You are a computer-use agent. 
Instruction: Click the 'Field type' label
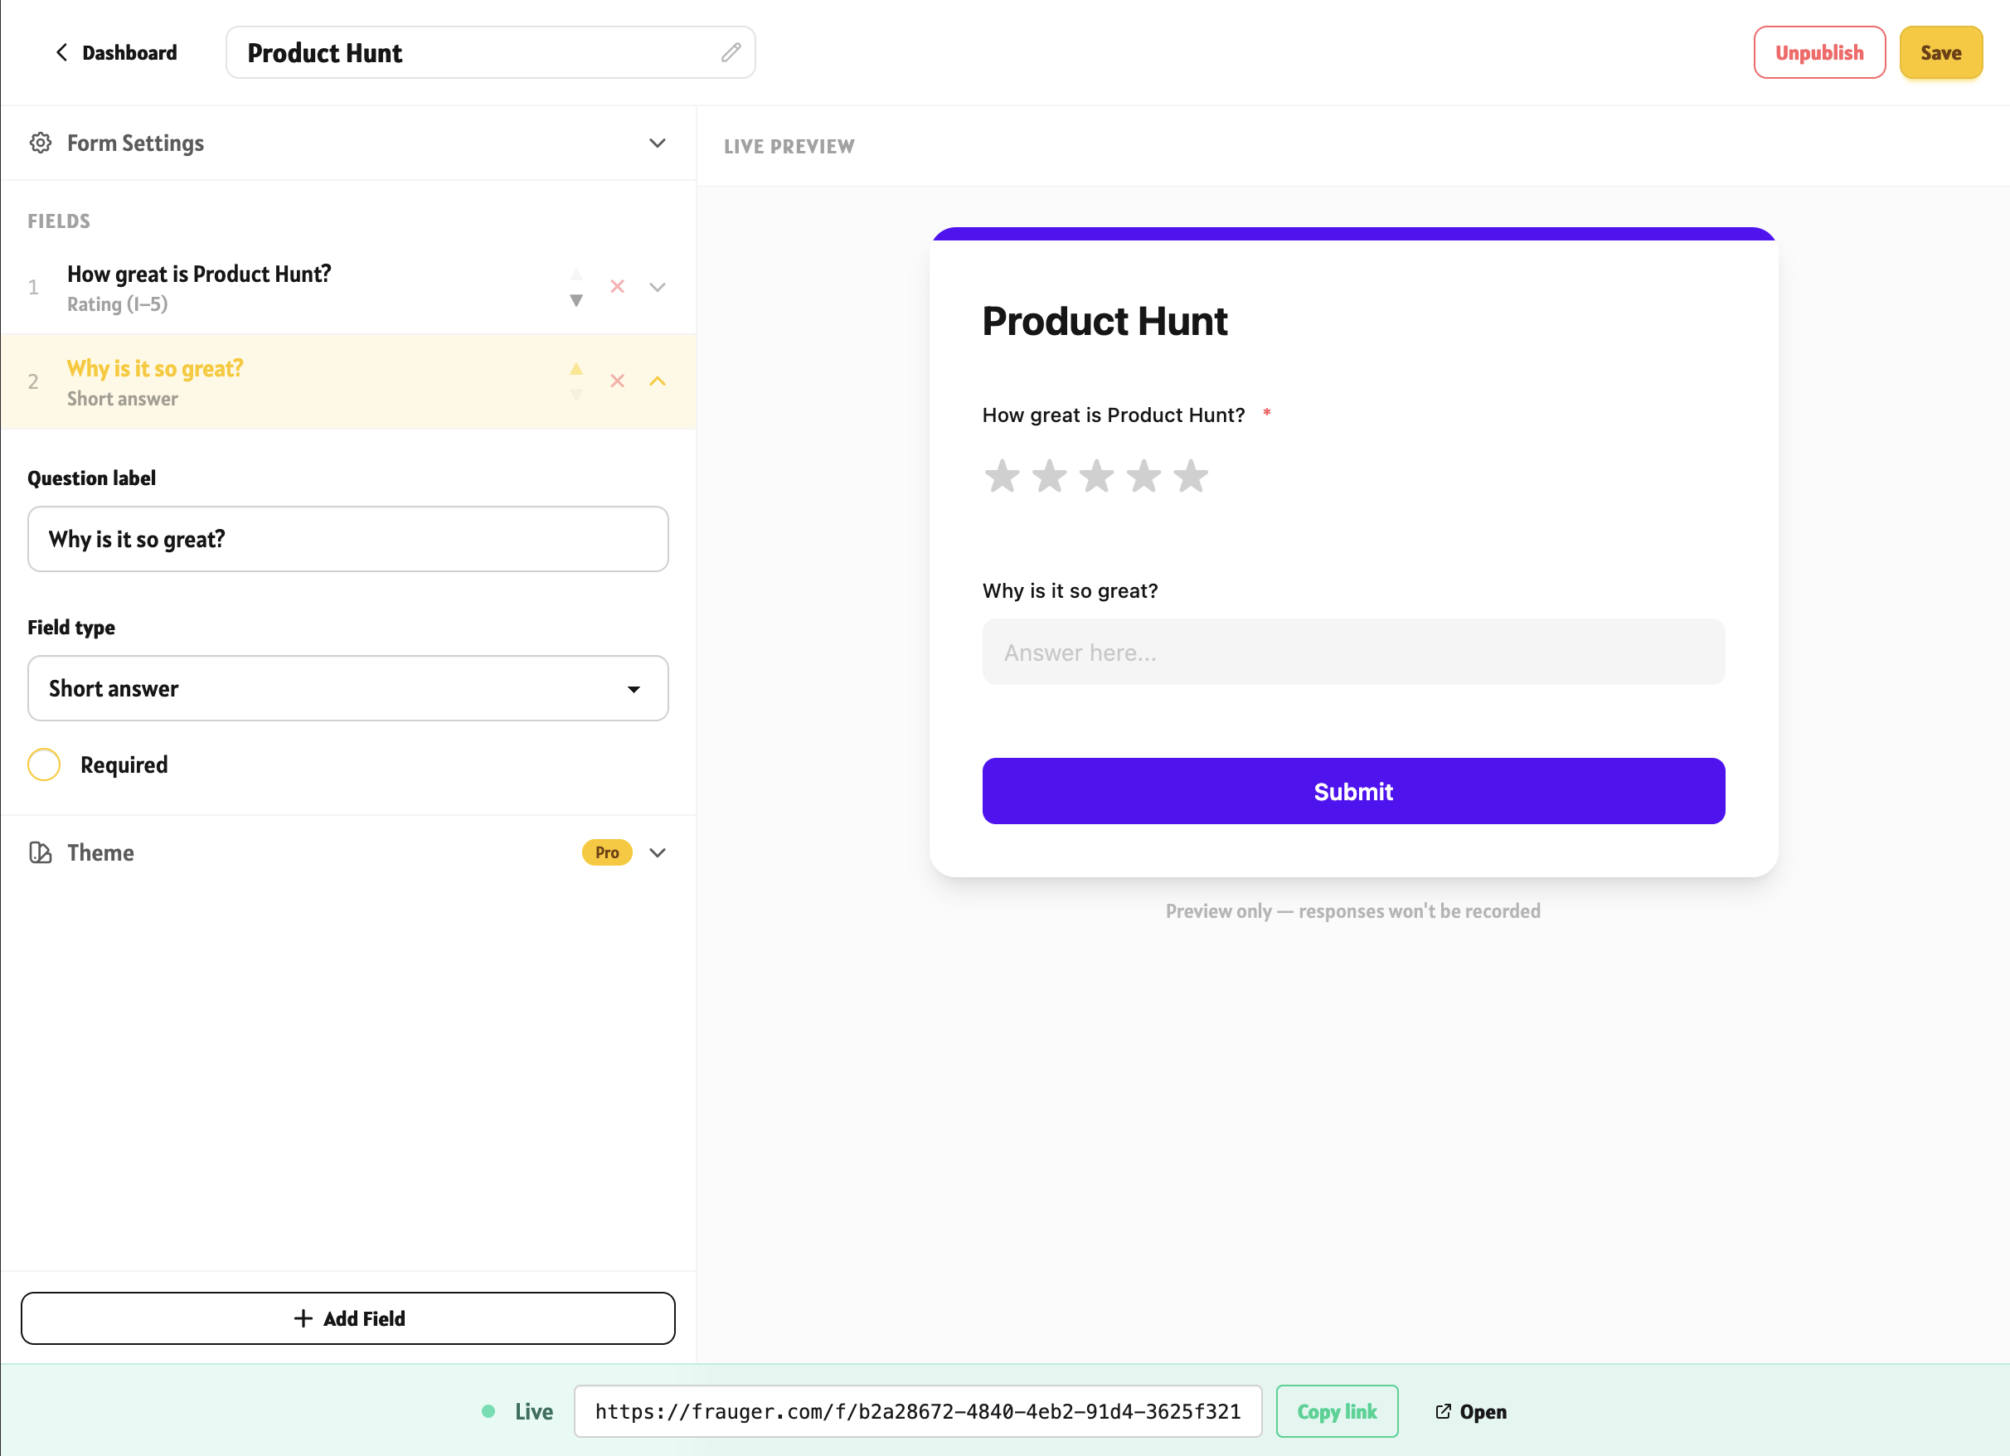tap(72, 628)
